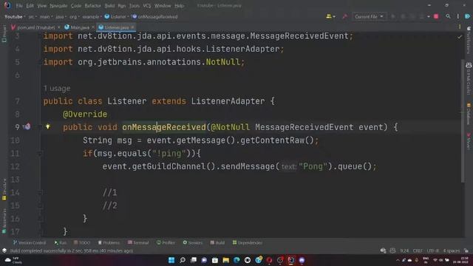The image size is (473, 266).
Task: Toggle the read-only lock icon in status bar
Action: point(466,251)
